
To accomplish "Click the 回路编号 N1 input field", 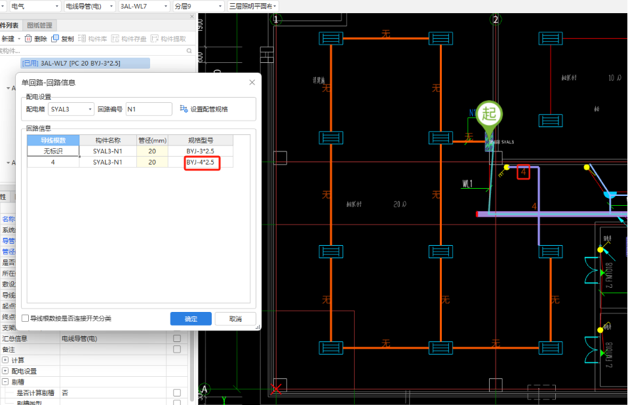I will tap(149, 109).
